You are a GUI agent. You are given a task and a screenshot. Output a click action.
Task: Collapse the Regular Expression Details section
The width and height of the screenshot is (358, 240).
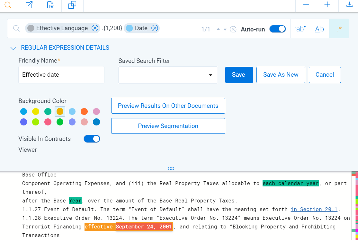pos(13,48)
